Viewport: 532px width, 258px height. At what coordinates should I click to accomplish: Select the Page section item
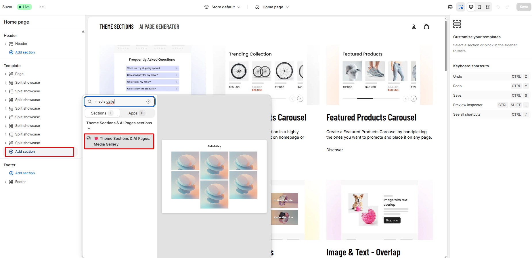click(19, 74)
